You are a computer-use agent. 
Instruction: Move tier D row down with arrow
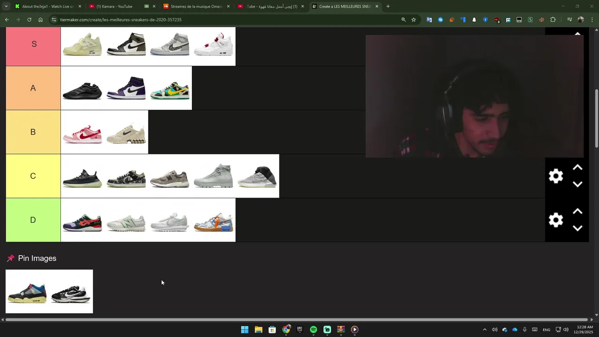coord(577,228)
